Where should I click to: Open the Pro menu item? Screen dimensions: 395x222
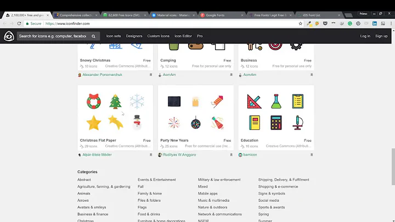tap(200, 36)
